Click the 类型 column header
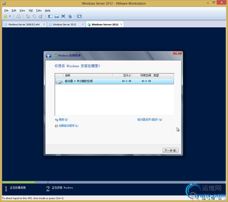 163,75
